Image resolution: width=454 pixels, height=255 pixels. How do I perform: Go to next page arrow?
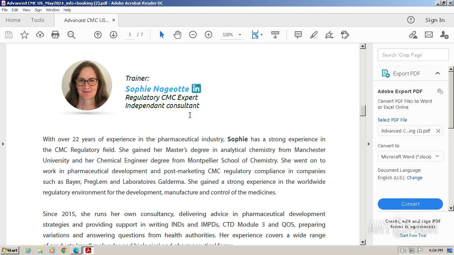point(113,35)
